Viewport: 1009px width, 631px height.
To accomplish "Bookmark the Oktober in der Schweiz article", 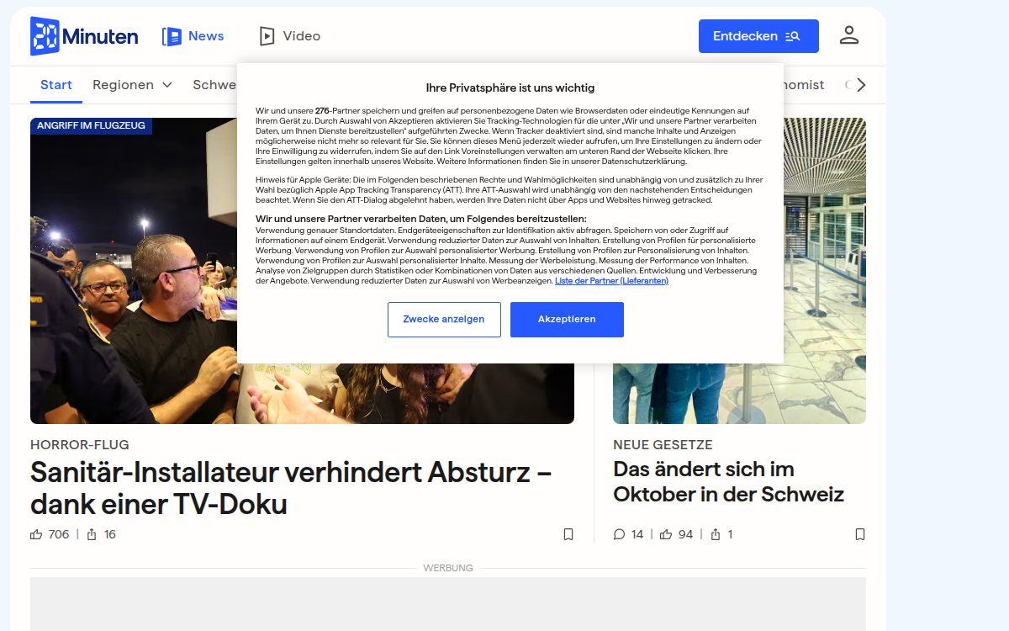I will pos(859,534).
